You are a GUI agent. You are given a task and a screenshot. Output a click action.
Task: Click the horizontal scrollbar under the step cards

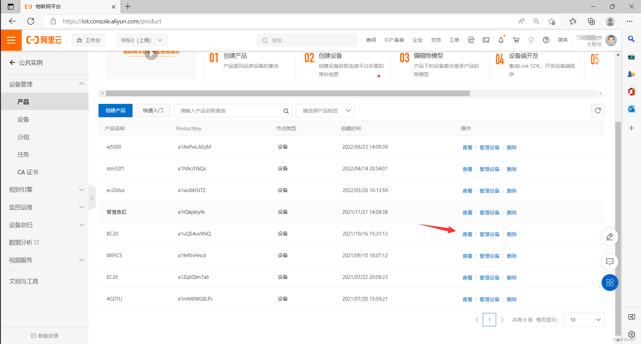click(x=287, y=93)
